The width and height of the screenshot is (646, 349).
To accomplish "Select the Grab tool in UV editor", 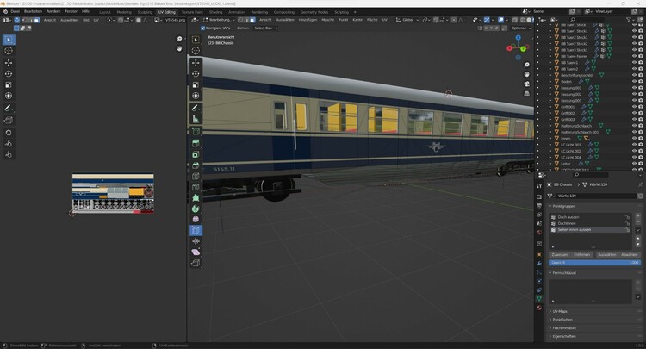I will pyautogui.click(x=9, y=143).
